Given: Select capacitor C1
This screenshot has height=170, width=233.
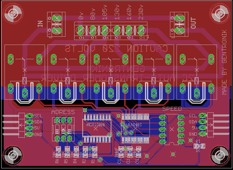Looking at the screenshot, I should coord(121,152).
